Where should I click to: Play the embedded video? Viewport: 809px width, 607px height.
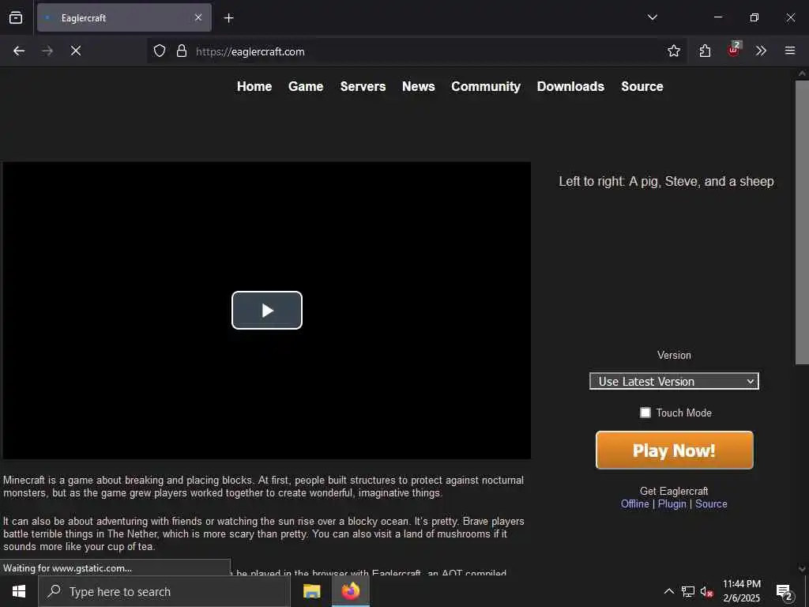tap(267, 310)
